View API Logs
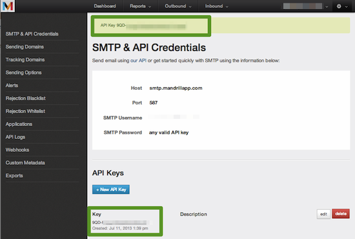 [x=15, y=138]
